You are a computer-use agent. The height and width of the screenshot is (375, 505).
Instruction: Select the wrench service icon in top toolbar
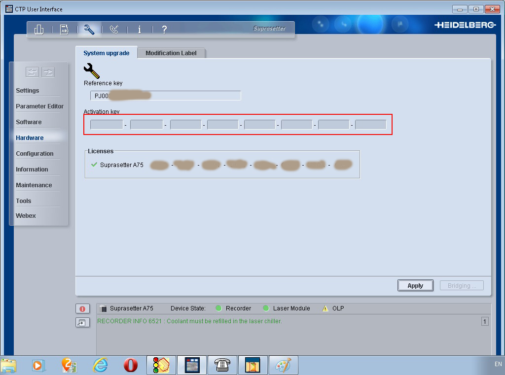[89, 30]
